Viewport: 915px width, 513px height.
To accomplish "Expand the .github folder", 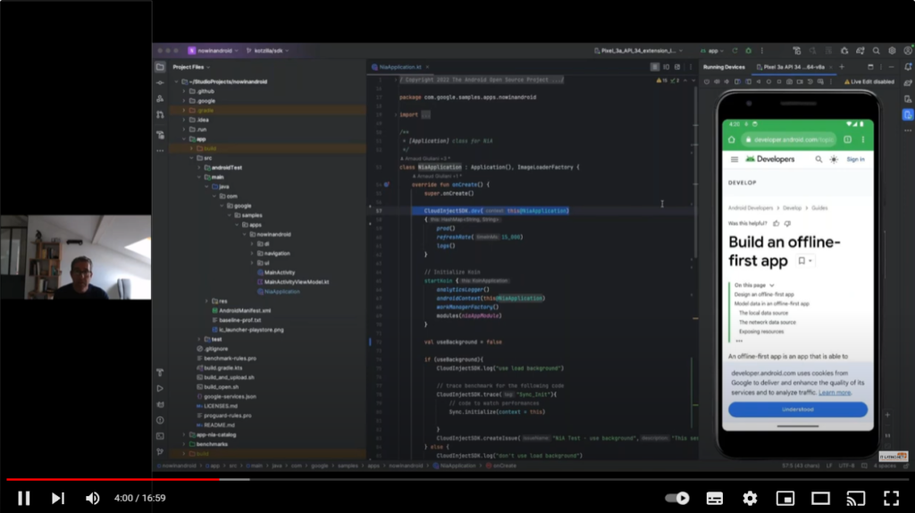I will 184,91.
